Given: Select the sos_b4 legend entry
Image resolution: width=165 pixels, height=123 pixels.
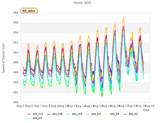Looking at the screenshot, I should [x=112, y=114].
